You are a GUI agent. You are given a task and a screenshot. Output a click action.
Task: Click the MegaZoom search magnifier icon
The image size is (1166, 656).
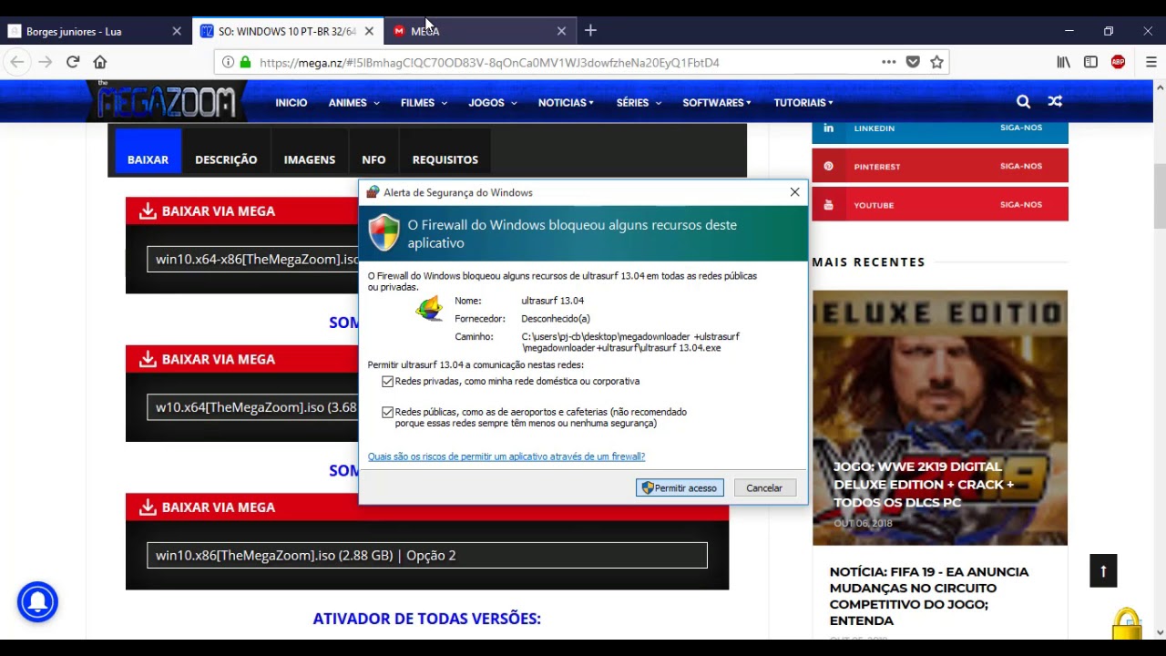[x=1023, y=102]
